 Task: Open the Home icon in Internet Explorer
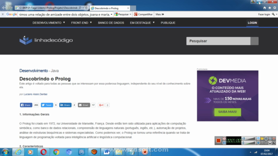(x=265, y=8)
